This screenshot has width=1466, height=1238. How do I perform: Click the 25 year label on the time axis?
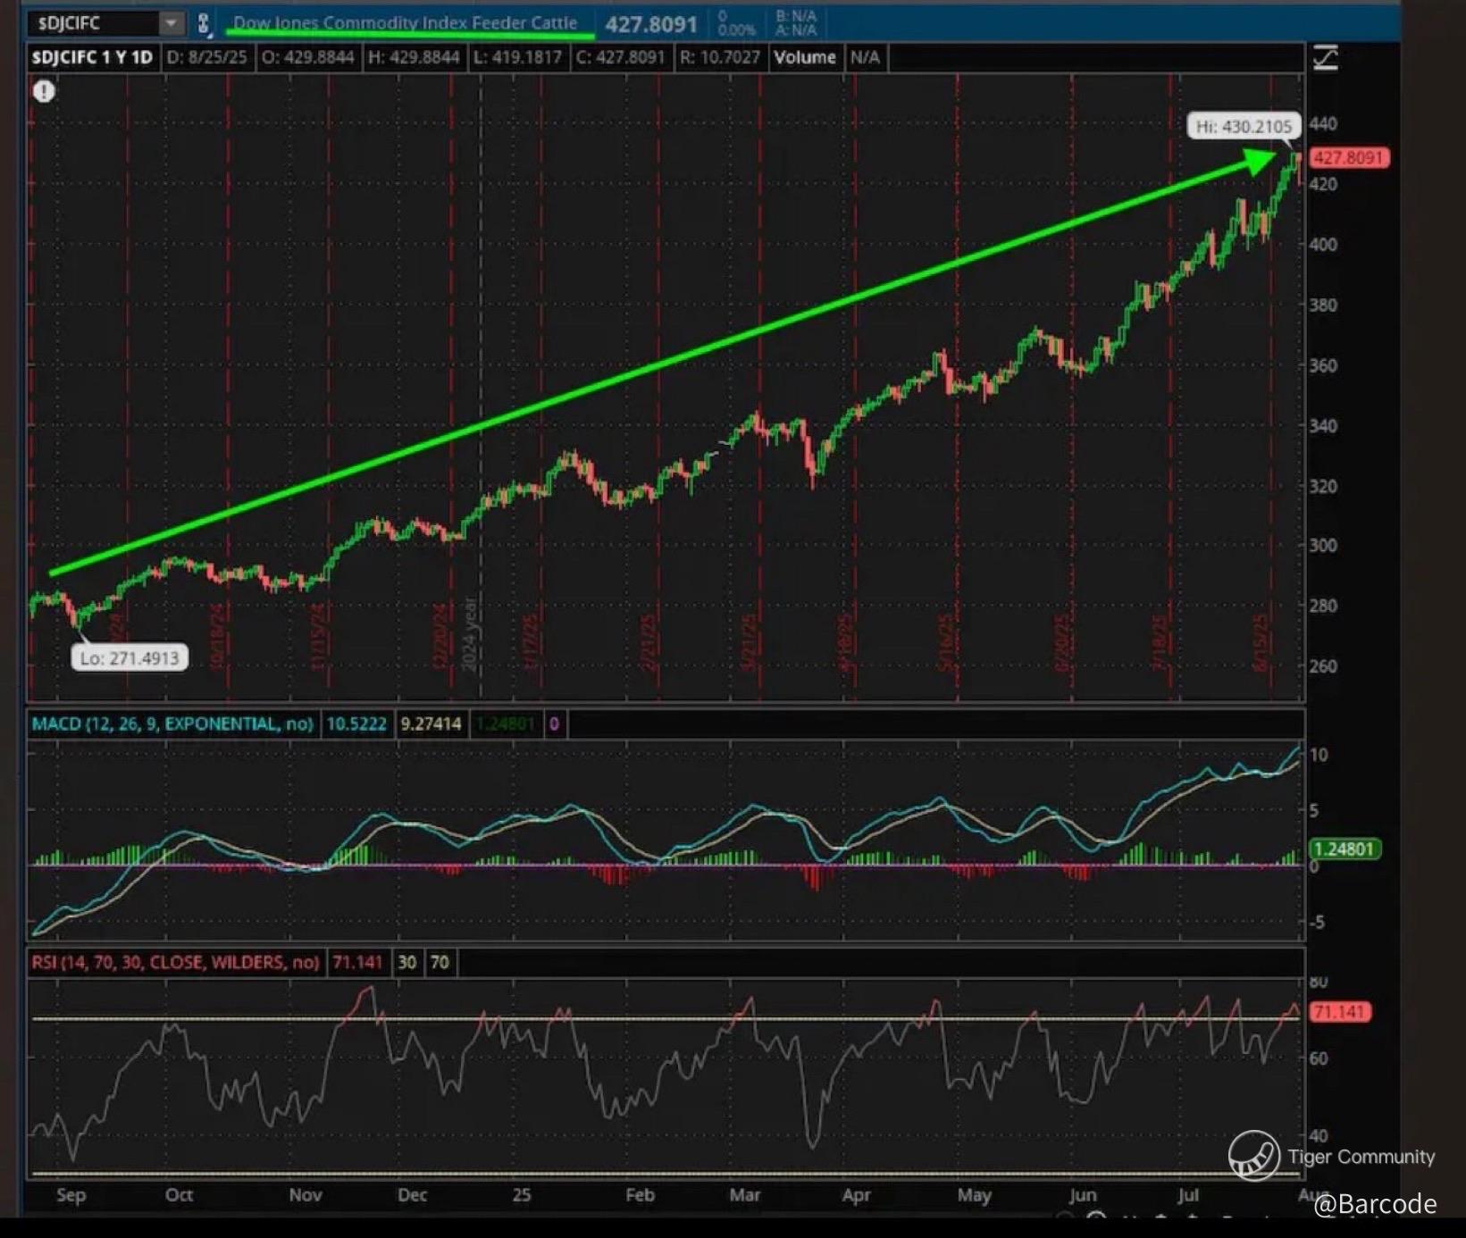(x=522, y=1195)
